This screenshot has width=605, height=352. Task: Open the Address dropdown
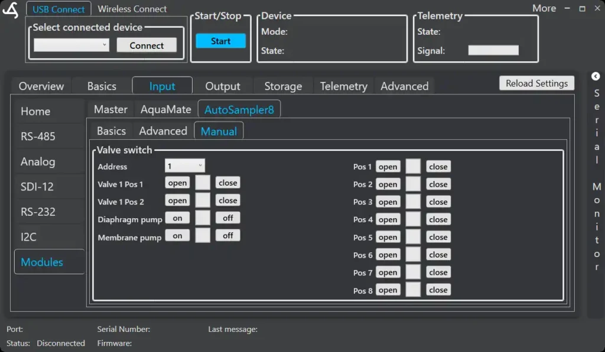(x=185, y=166)
